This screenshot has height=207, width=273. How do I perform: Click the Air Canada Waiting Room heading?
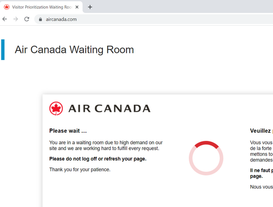[x=74, y=50]
